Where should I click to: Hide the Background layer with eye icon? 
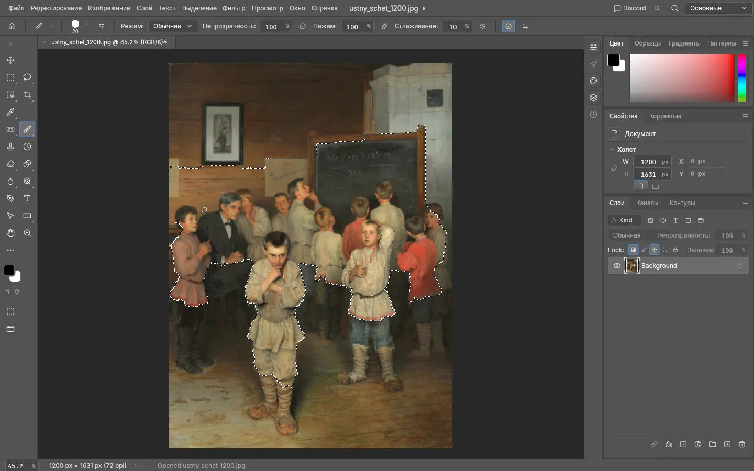(617, 266)
